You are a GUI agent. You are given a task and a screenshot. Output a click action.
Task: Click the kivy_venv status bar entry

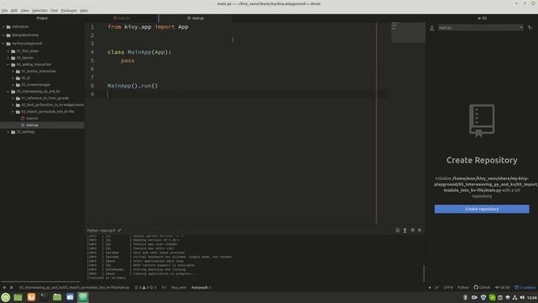tap(179, 288)
